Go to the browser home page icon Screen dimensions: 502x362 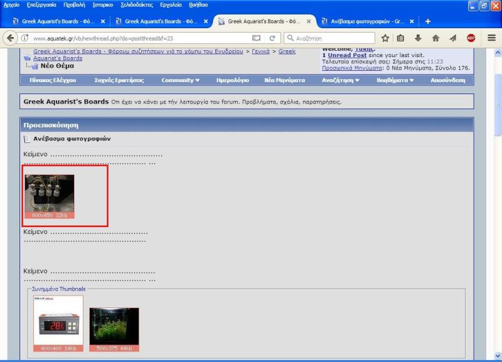[435, 38]
